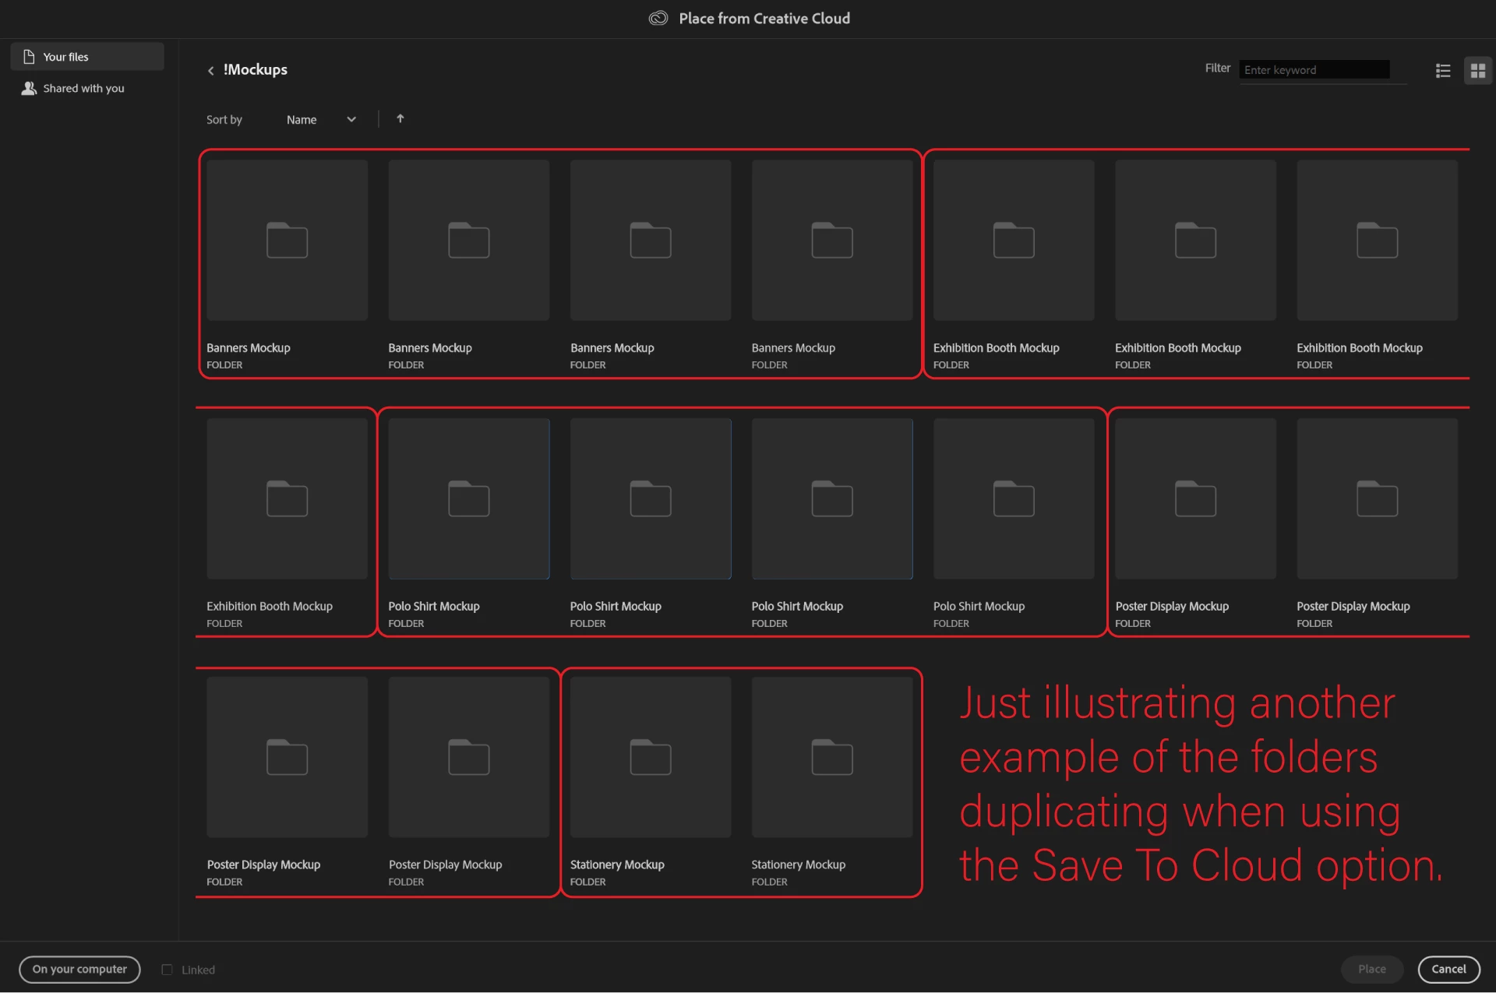Click the On your computer button
This screenshot has width=1496, height=993.
pos(79,969)
